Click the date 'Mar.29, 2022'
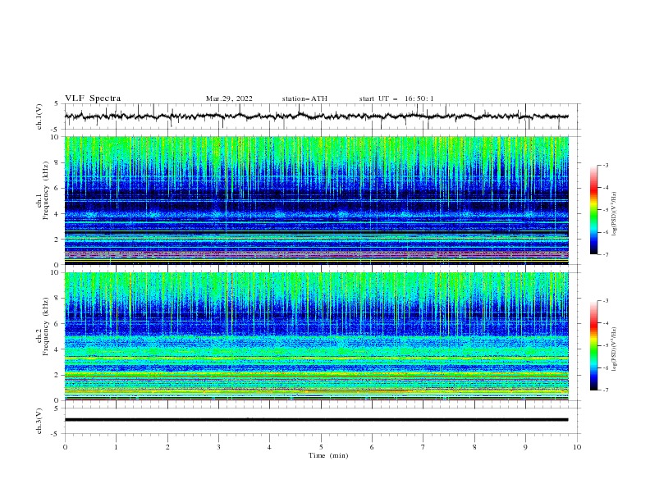Viewport: 650px width, 502px height. coord(229,98)
